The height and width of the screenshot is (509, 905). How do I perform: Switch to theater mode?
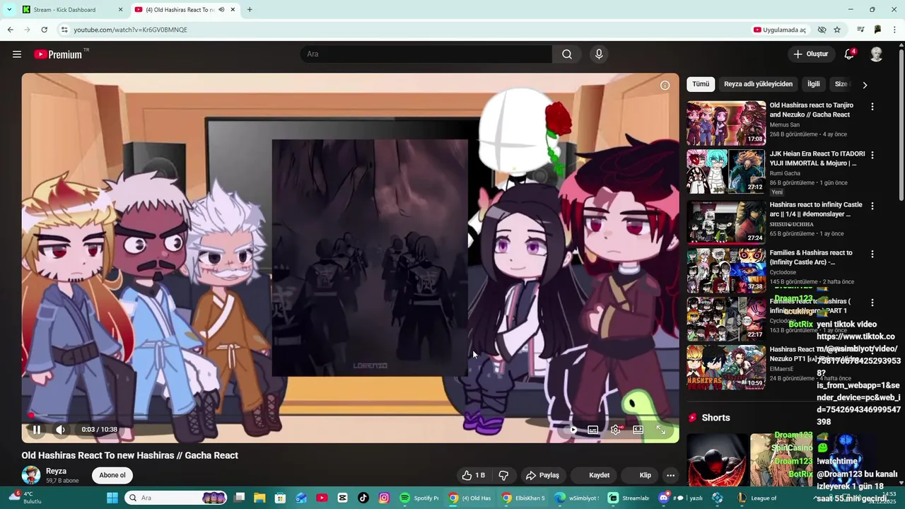pyautogui.click(x=638, y=429)
